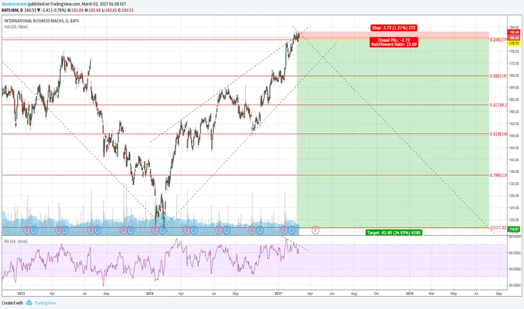The height and width of the screenshot is (309, 524).
Task: Click the 182.49 red price tag
Action: coord(514,33)
